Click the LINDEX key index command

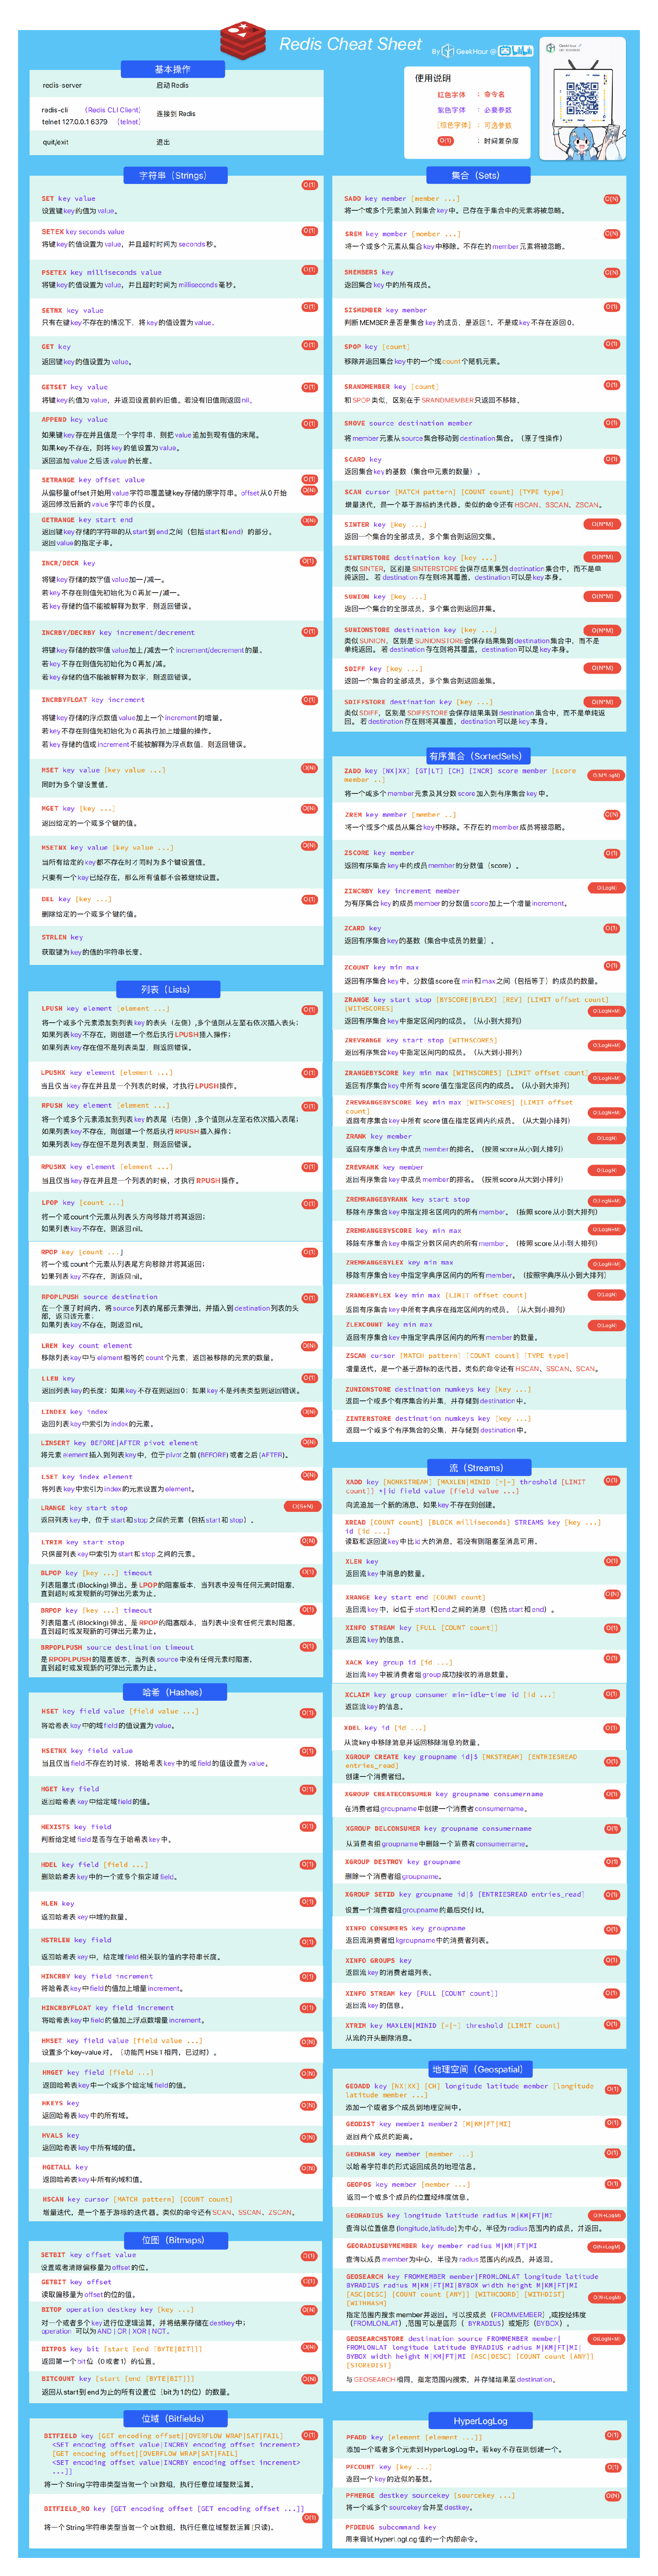tap(74, 1412)
